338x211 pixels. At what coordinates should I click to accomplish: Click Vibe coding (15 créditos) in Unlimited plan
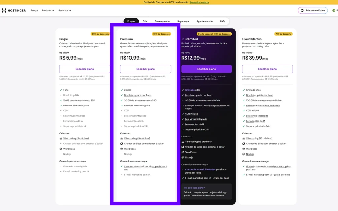point(198,142)
